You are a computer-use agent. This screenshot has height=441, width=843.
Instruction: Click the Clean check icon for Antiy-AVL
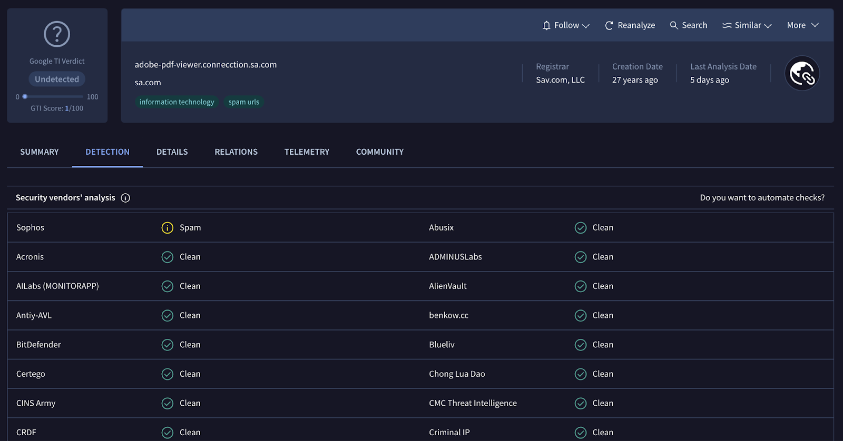point(167,316)
